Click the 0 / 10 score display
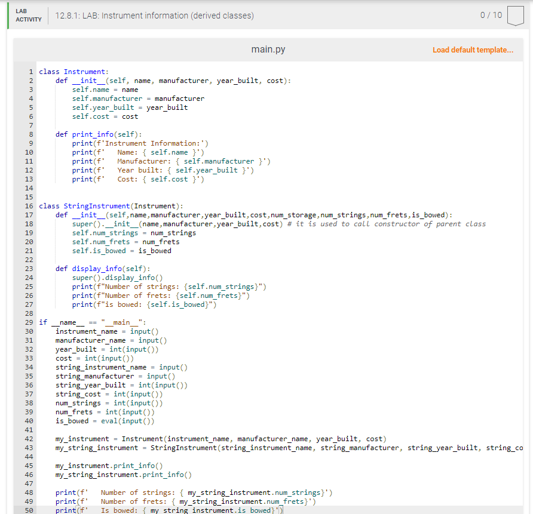Screen dimensions: 533x514 pos(490,16)
